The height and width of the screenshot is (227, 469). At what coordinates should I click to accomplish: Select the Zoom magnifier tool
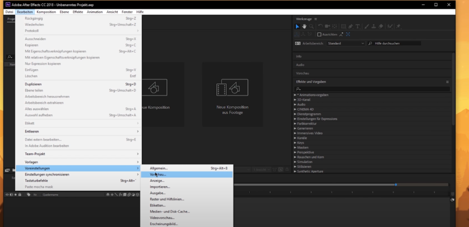pos(311,27)
